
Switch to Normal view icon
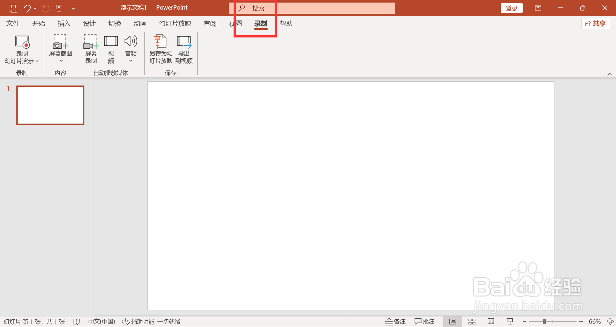click(x=453, y=322)
